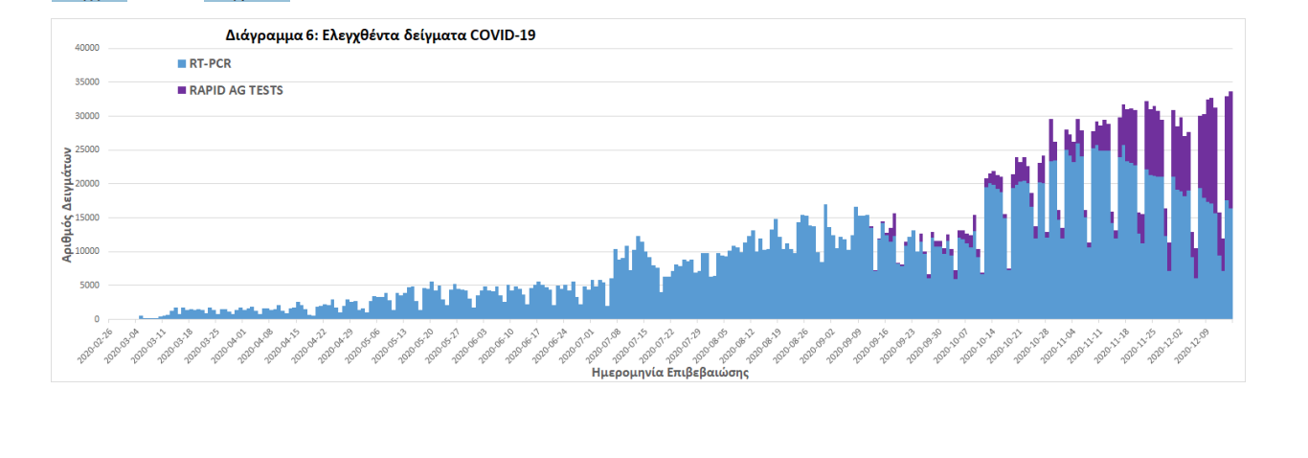Screen dimensions: 1308x458
Task: Select the horizontal axis title Ημερομηνία Επιβεβαίωσης
Action: [x=669, y=373]
